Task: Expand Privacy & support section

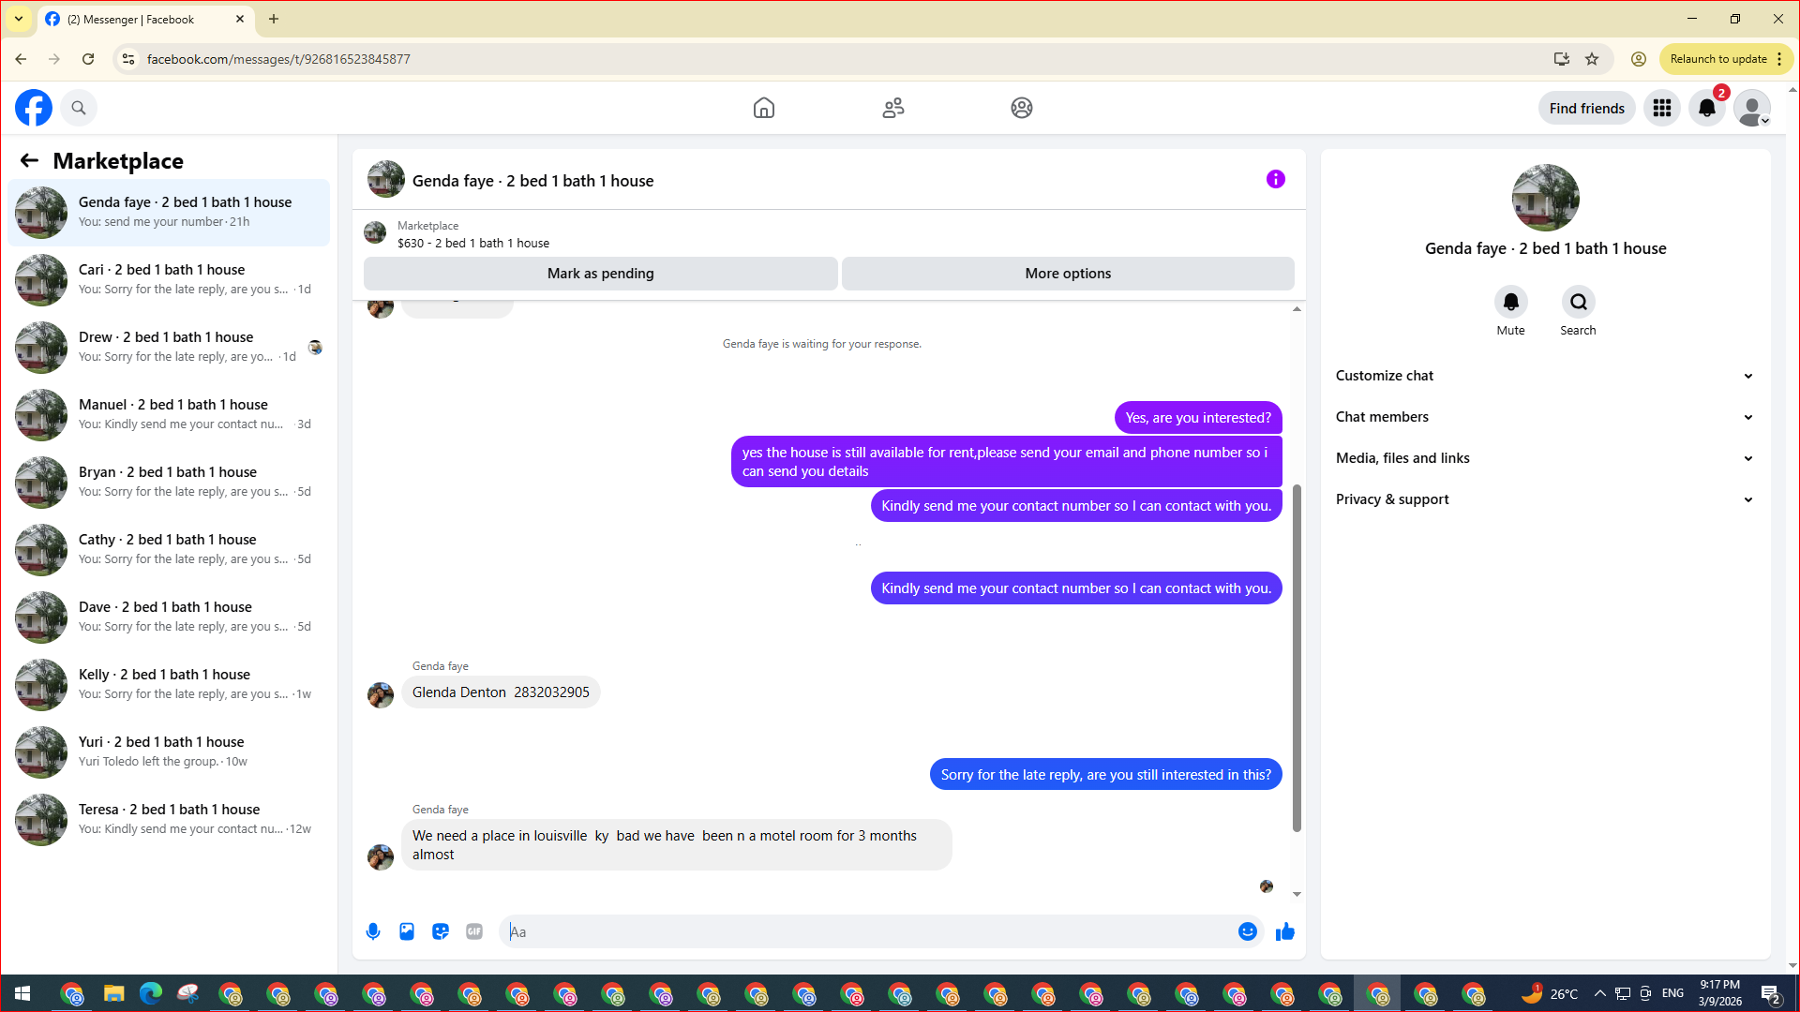Action: click(x=1544, y=499)
